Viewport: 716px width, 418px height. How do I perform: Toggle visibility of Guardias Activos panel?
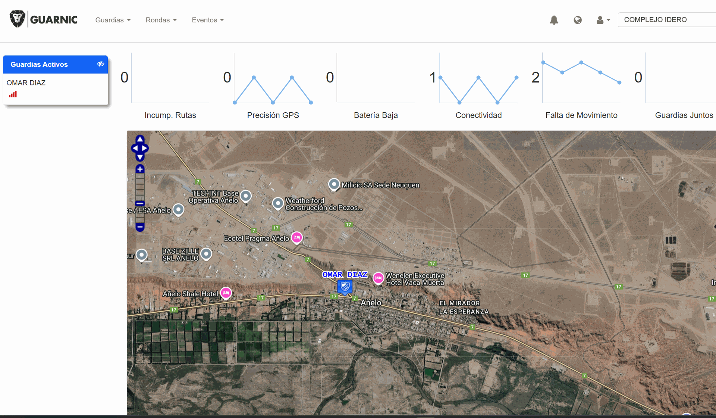(x=101, y=64)
